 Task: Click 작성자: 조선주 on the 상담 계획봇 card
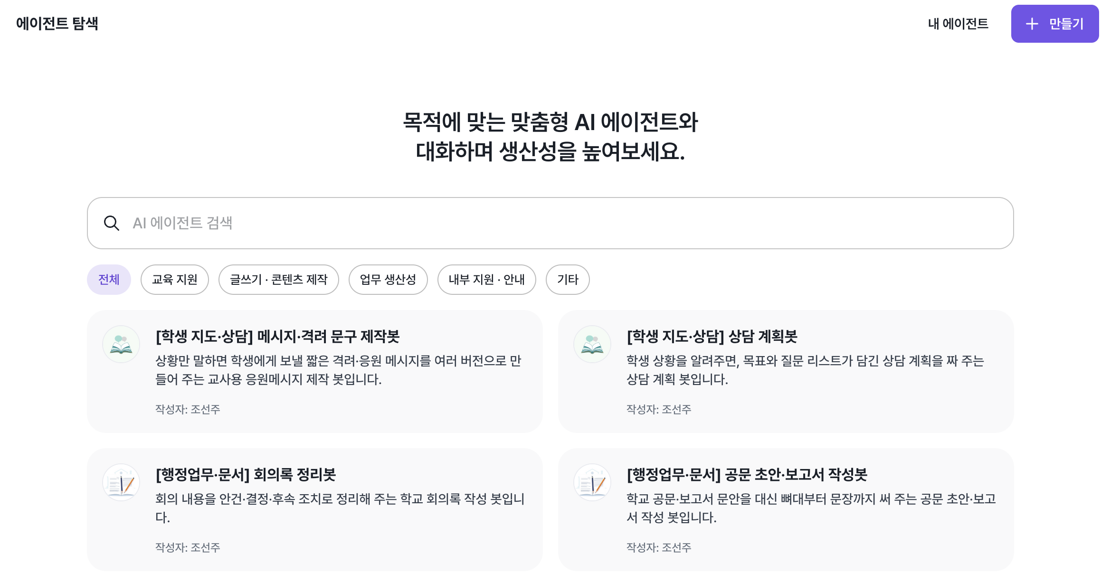[658, 409]
